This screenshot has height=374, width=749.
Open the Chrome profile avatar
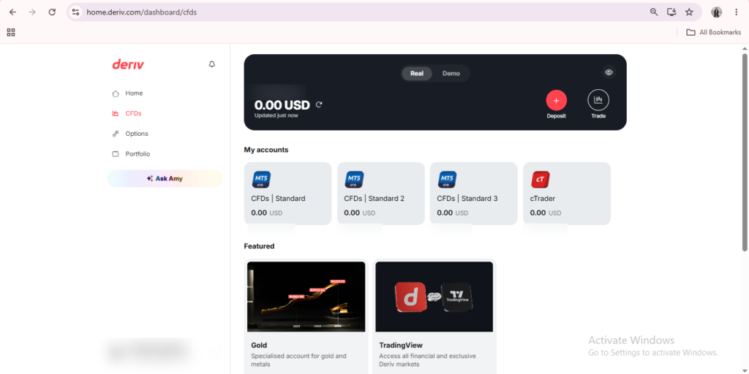pos(716,12)
